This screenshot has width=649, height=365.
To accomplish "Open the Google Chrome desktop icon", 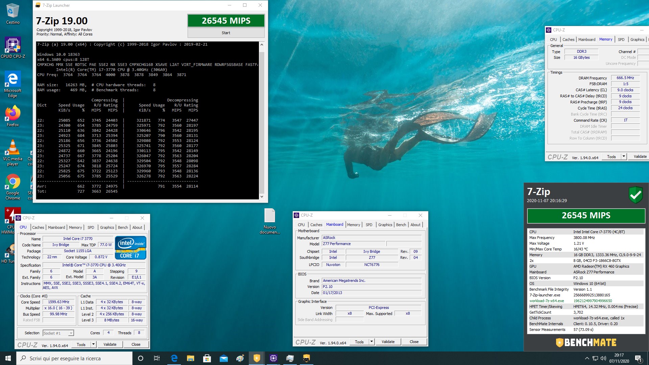I will point(13,187).
